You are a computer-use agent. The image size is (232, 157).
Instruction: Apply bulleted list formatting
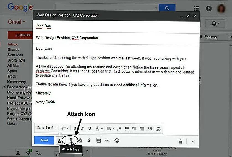coord(127,129)
